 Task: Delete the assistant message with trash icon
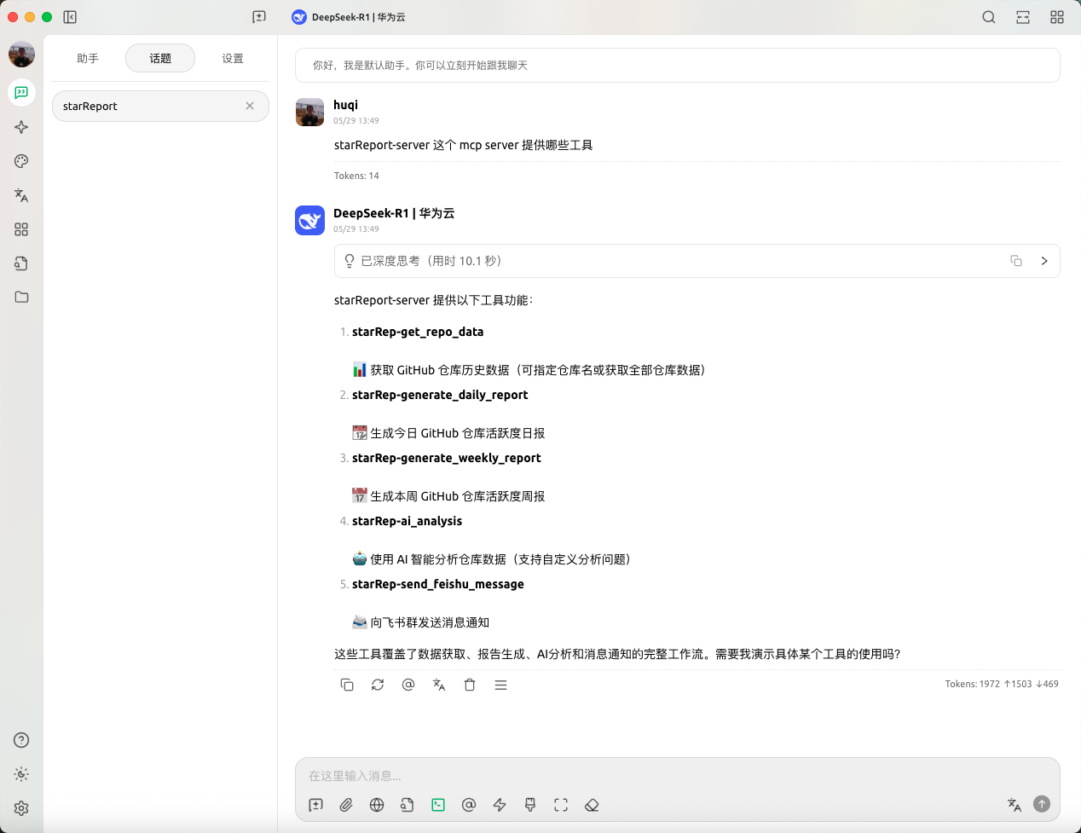tap(470, 685)
